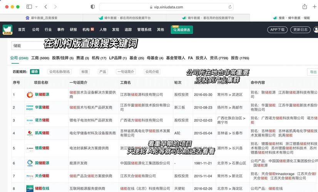Open the 国储能源 project link
This screenshot has height=192, width=318.
42,163
